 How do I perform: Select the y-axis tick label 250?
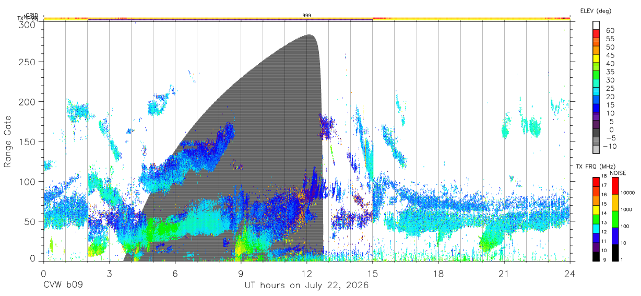[28, 62]
